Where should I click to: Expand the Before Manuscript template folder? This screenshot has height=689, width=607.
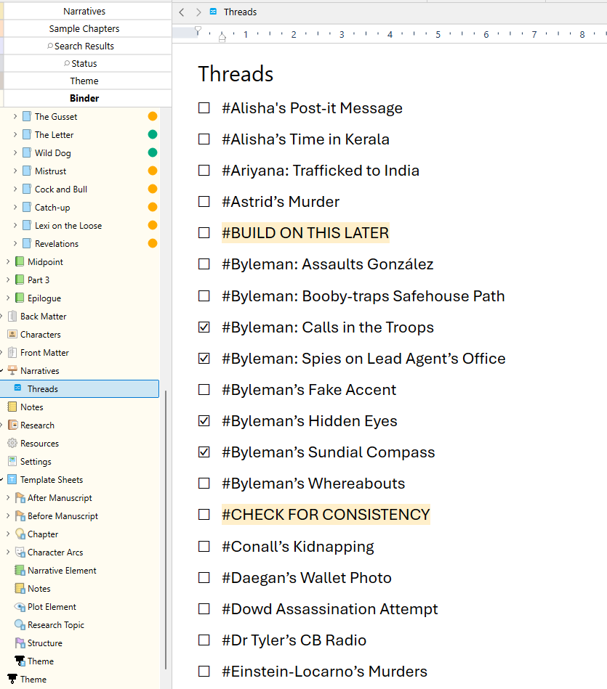click(x=8, y=516)
